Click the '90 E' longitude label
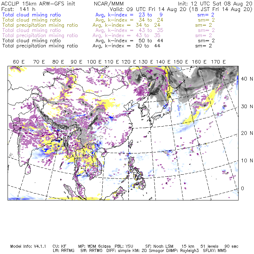The image size is (254, 254). 77,62
